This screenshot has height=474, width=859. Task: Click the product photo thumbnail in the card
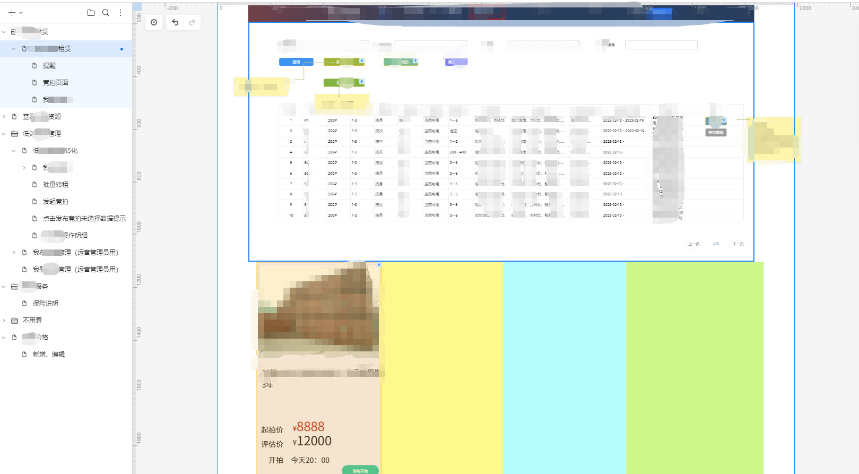319,309
